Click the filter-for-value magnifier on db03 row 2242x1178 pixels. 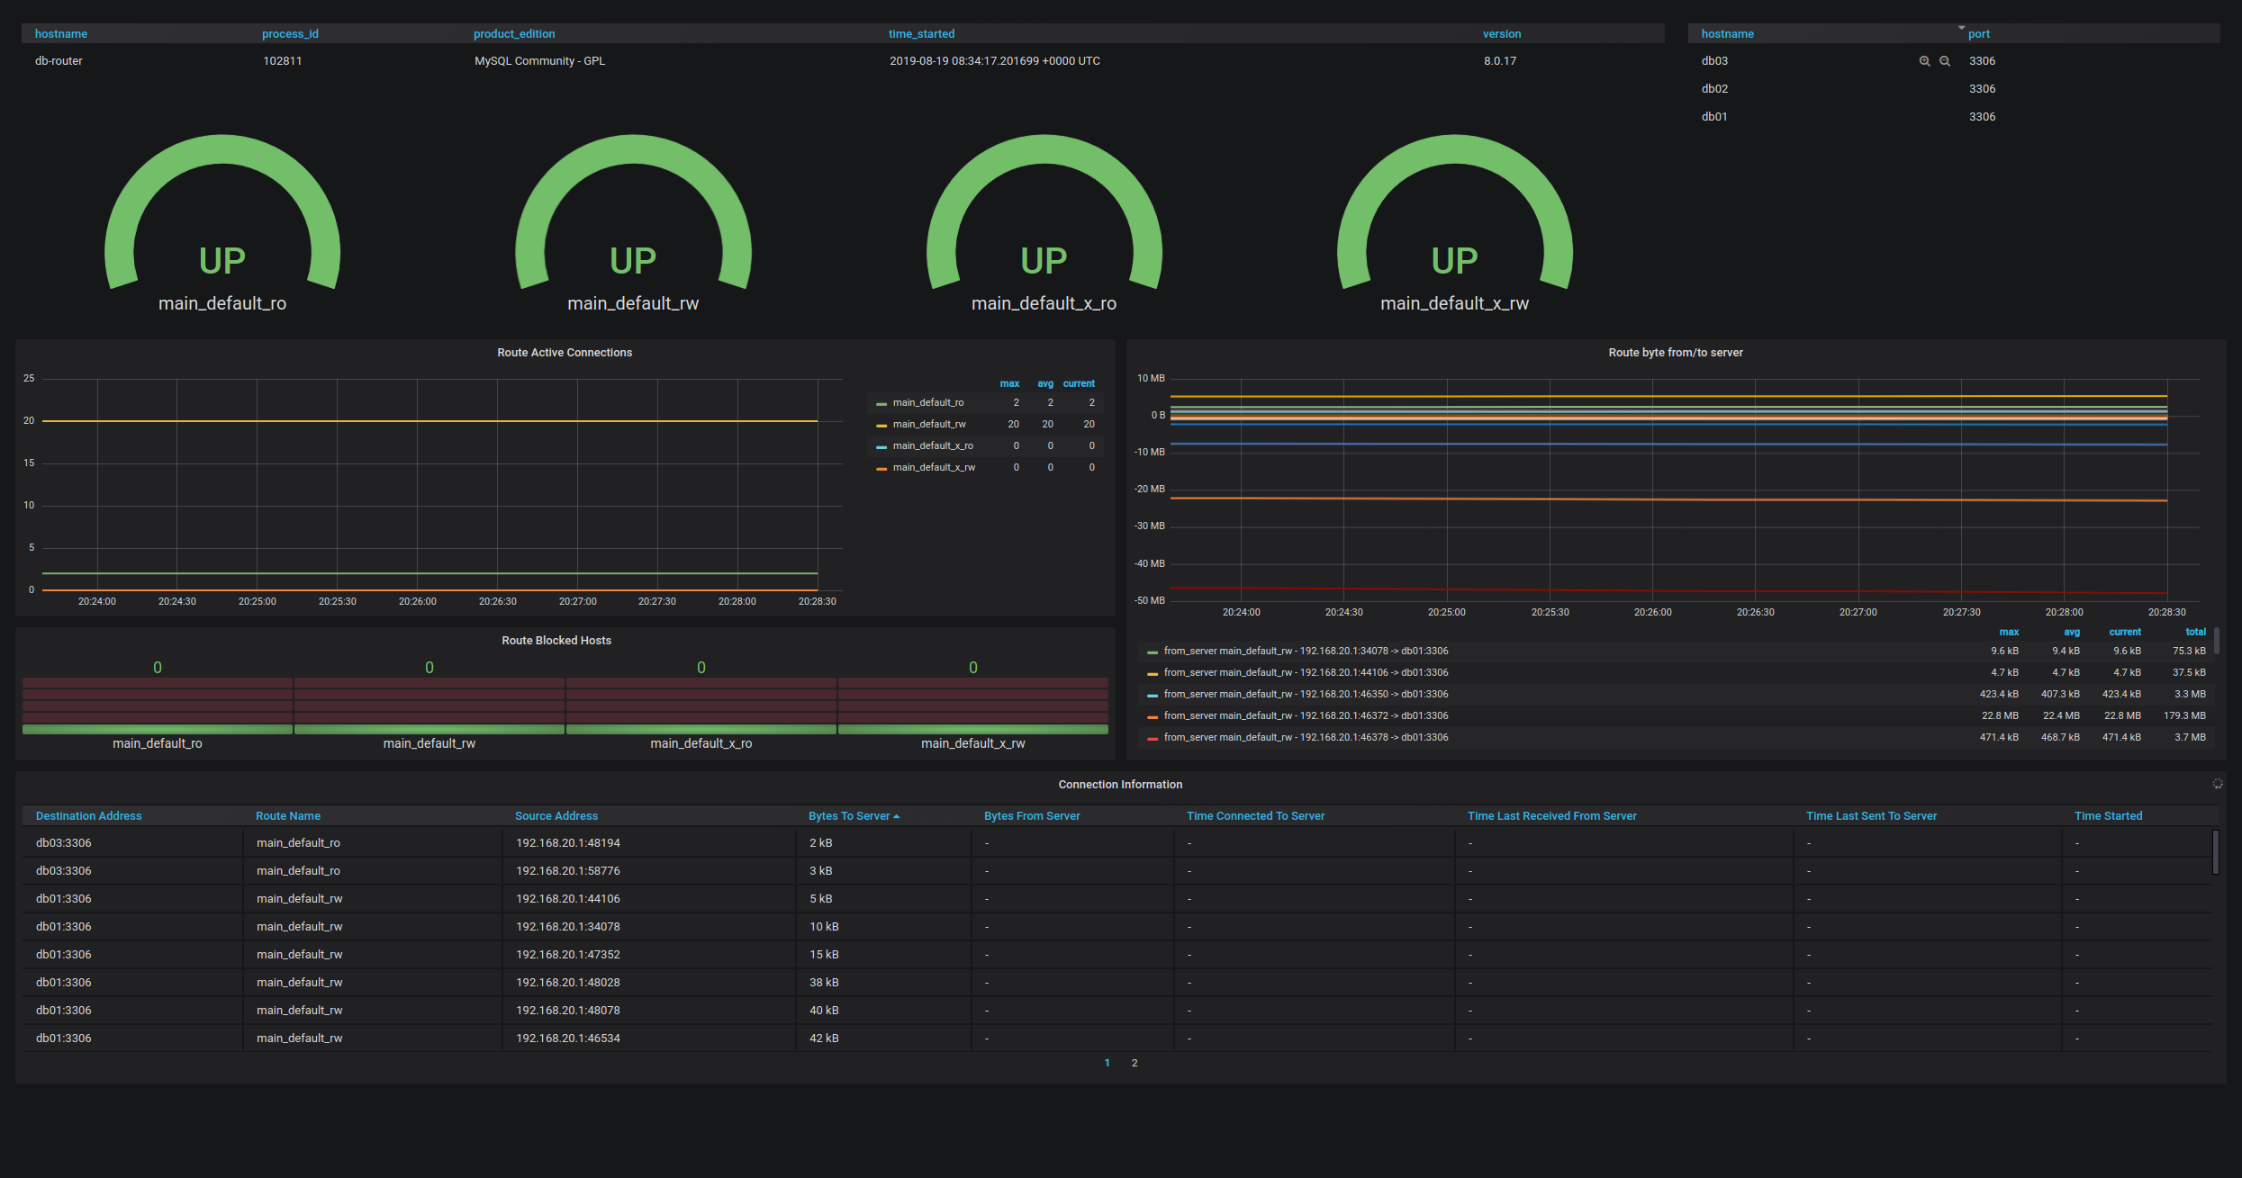click(x=1924, y=61)
